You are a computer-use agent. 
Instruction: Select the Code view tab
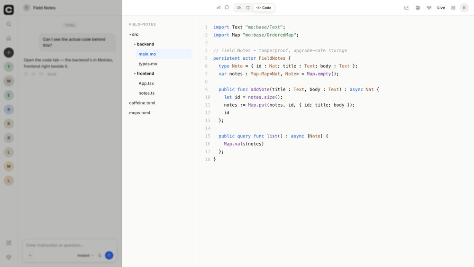coord(264,8)
